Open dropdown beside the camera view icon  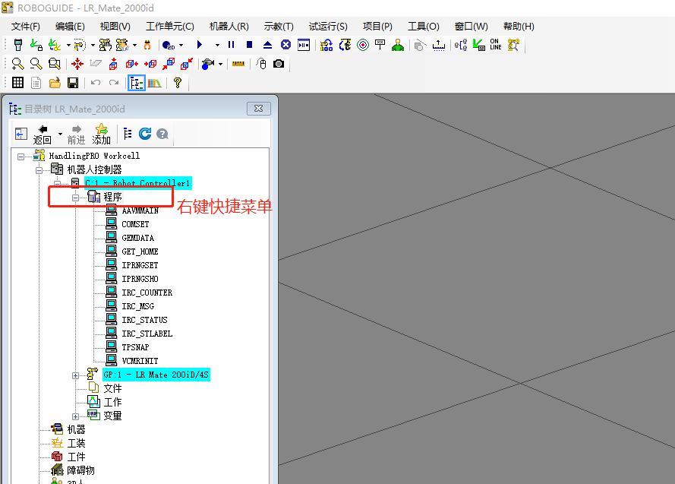click(x=220, y=64)
